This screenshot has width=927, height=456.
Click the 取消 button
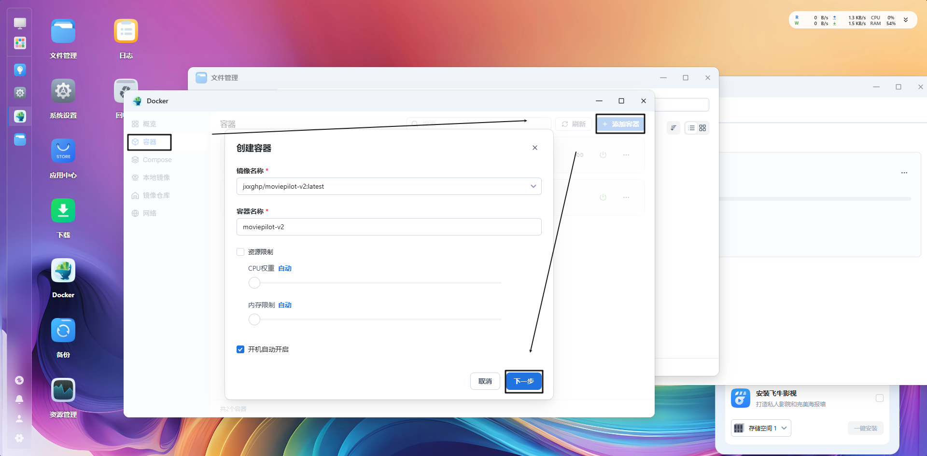click(x=485, y=381)
